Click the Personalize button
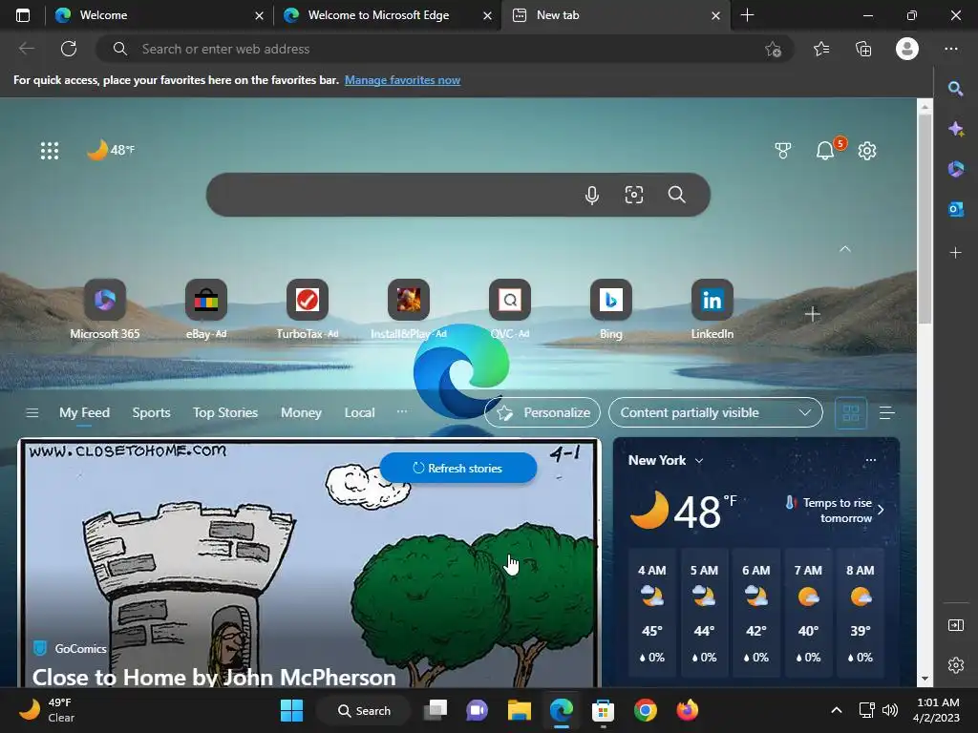This screenshot has width=978, height=733. (x=542, y=412)
